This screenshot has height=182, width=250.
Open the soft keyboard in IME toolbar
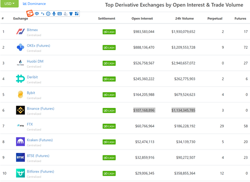point(60,14)
